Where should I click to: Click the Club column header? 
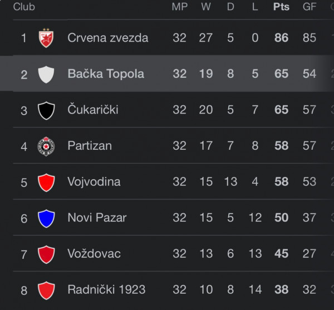coord(24,7)
